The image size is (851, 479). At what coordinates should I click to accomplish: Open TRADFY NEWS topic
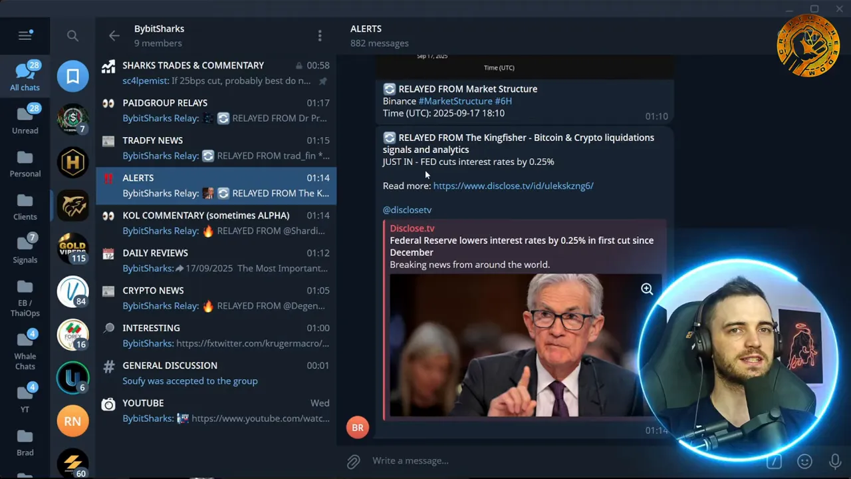click(216, 148)
